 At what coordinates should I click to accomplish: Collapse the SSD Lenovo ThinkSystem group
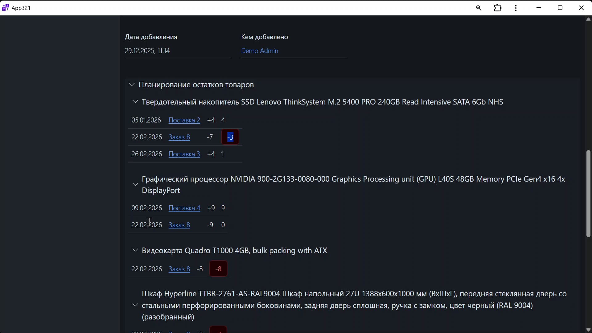pos(135,102)
